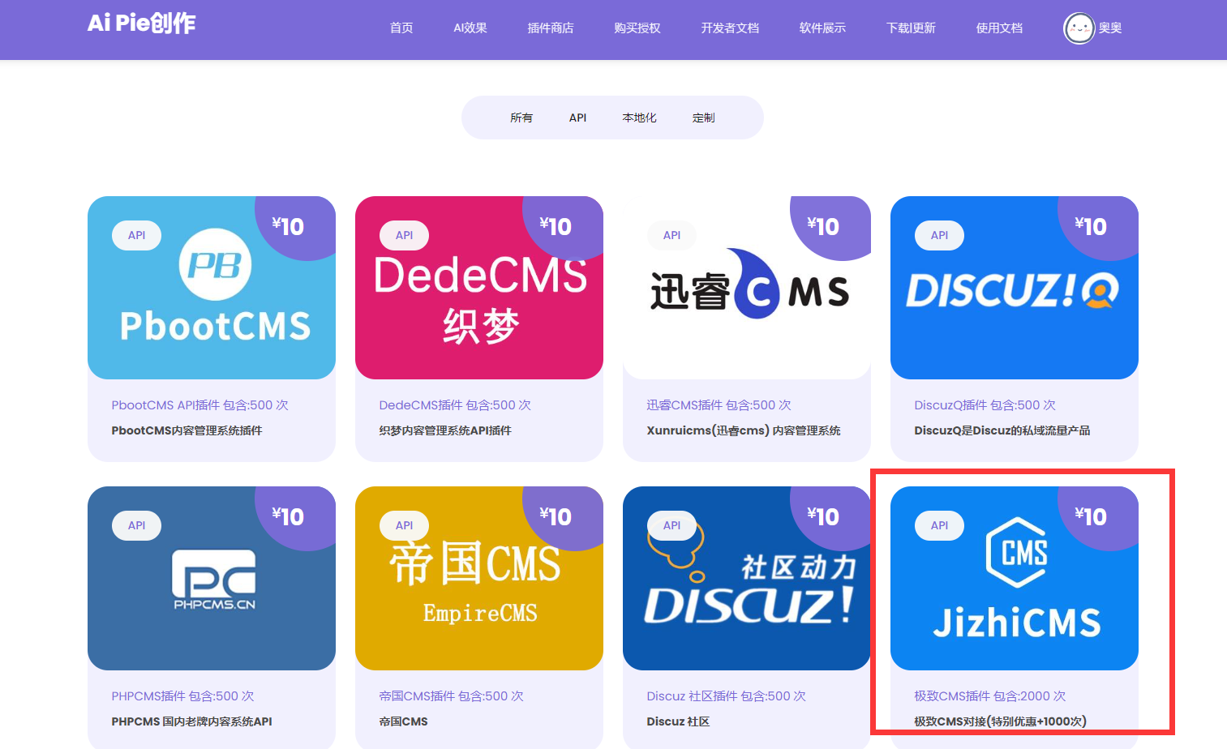Viewport: 1227px width, 749px height.
Task: Click the API tag on the PHPCMS card
Action: tap(136, 525)
